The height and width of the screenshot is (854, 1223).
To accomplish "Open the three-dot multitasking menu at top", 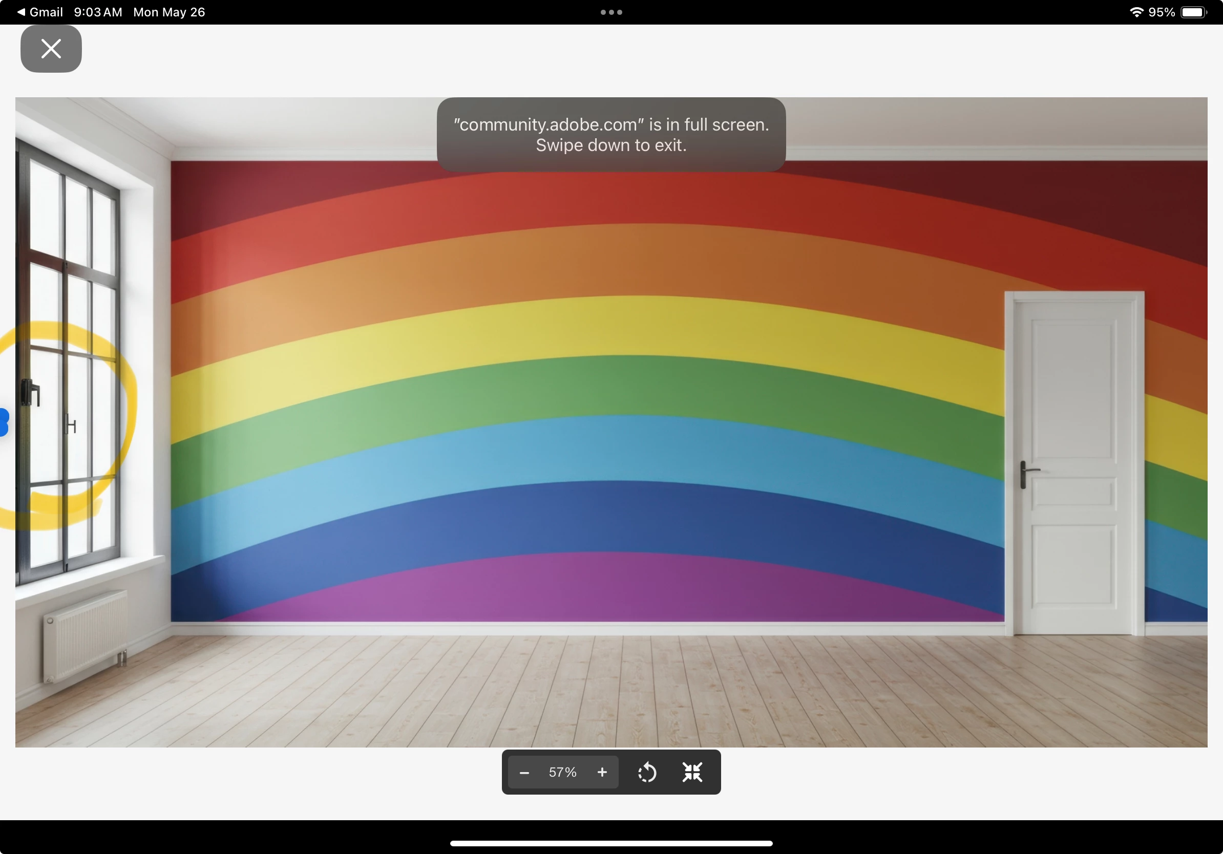I will (x=611, y=12).
